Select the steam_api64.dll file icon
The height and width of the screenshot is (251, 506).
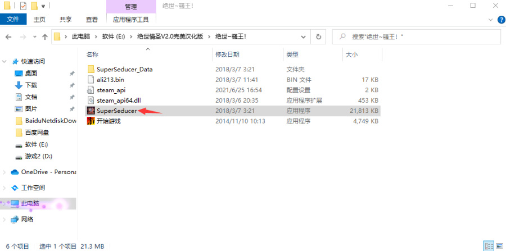pyautogui.click(x=91, y=101)
